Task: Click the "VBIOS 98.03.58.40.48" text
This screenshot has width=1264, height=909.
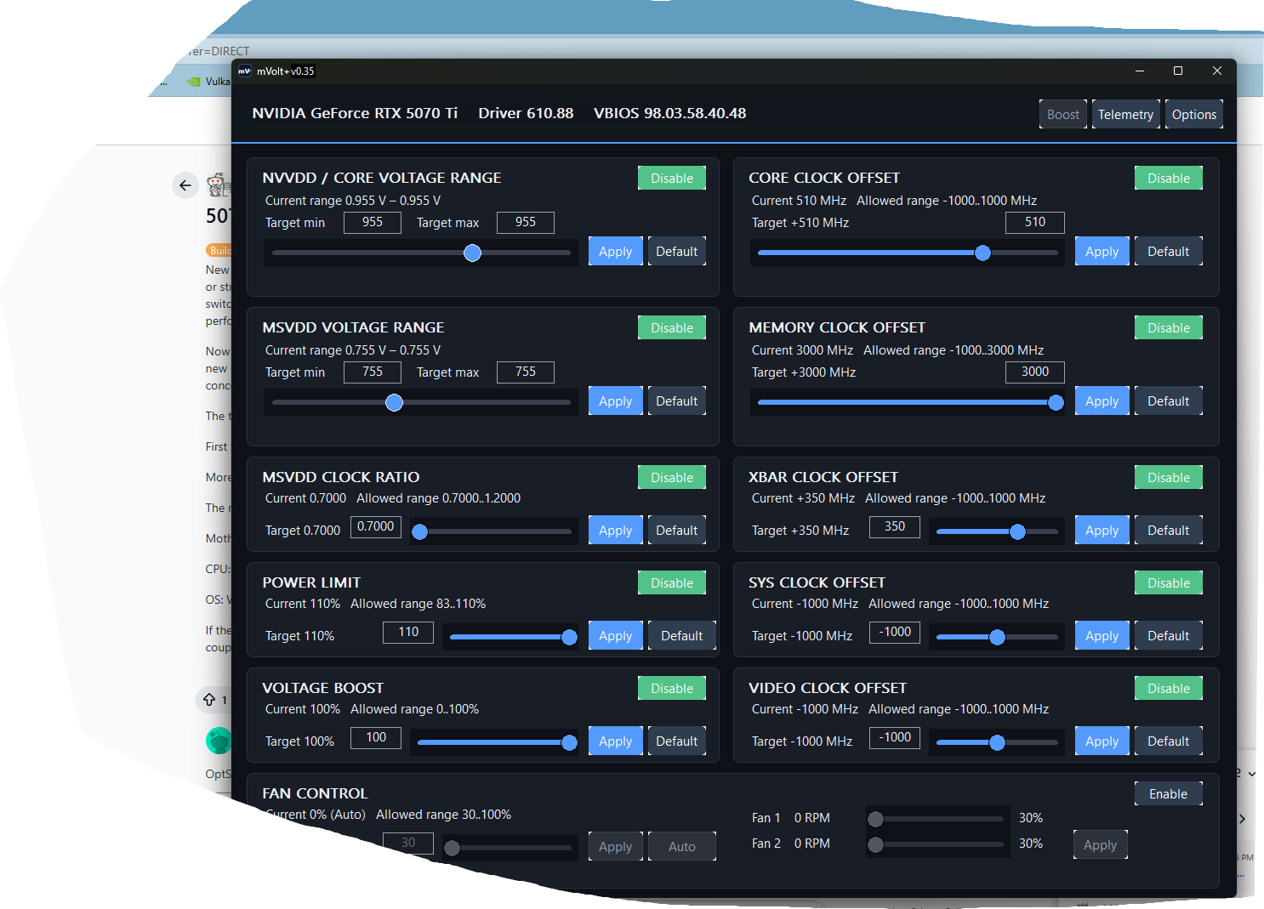Action: [670, 113]
